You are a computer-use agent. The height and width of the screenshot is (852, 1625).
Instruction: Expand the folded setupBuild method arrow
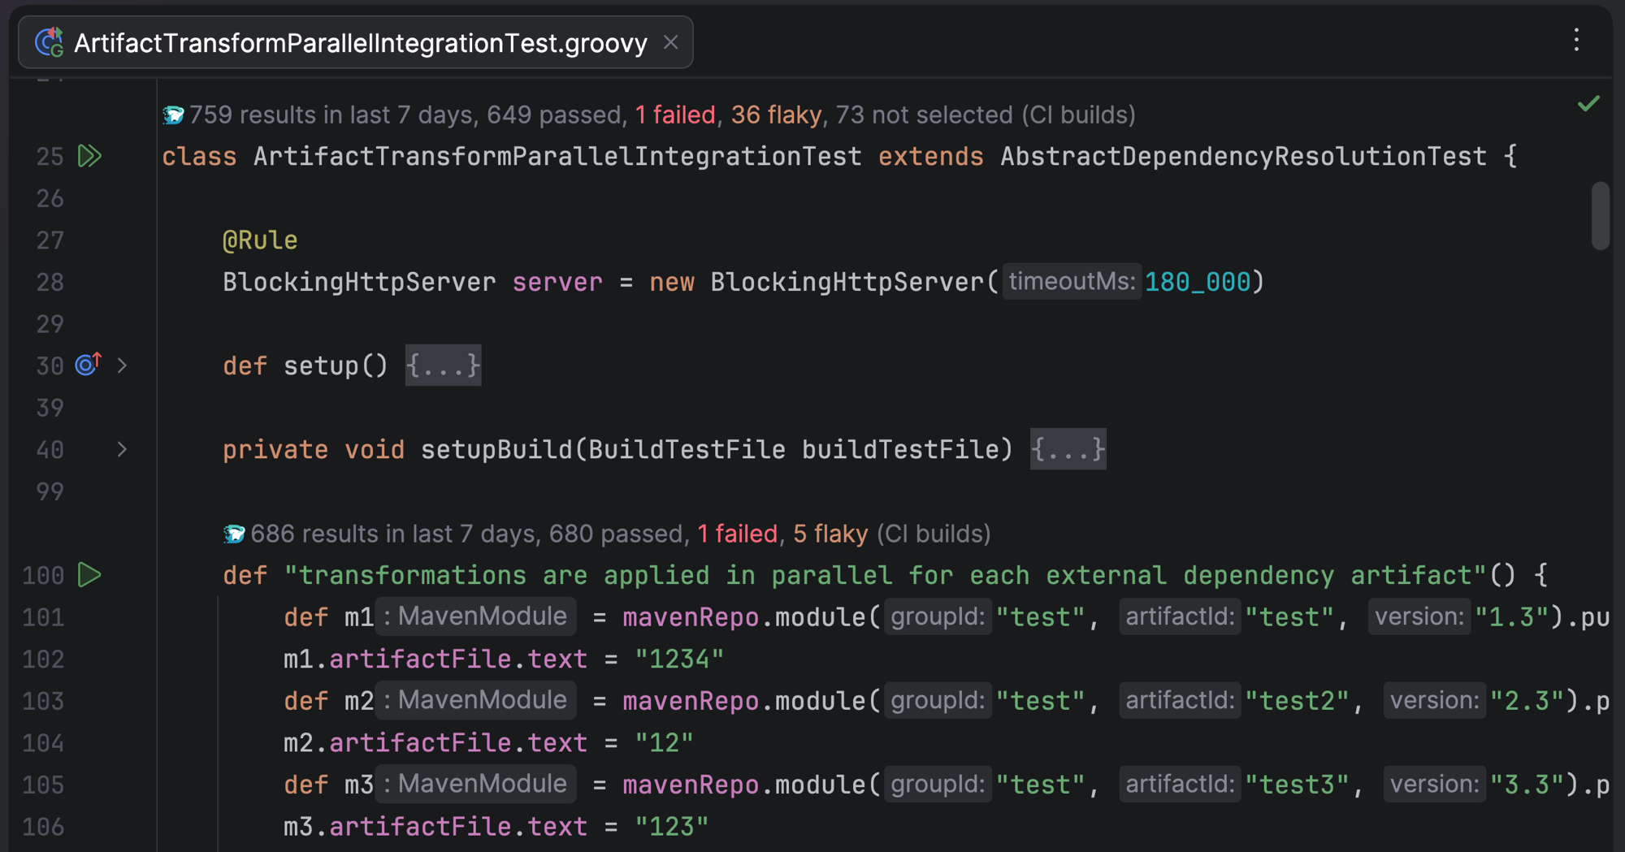[x=122, y=449]
